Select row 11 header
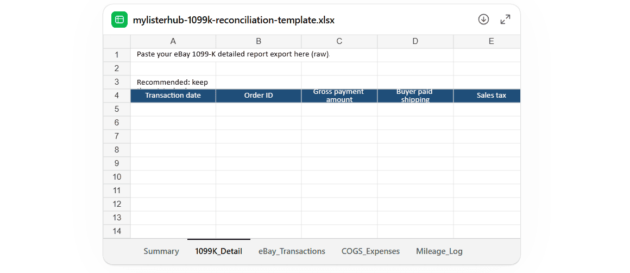This screenshot has height=273, width=630. point(117,191)
